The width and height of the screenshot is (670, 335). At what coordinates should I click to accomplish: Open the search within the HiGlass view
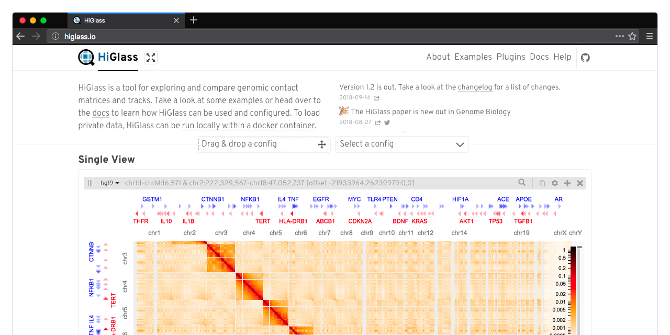click(521, 183)
